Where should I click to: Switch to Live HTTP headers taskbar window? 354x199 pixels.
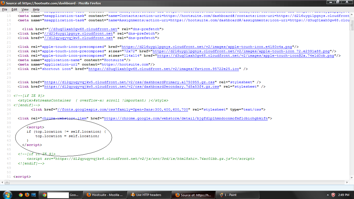coord(149,195)
